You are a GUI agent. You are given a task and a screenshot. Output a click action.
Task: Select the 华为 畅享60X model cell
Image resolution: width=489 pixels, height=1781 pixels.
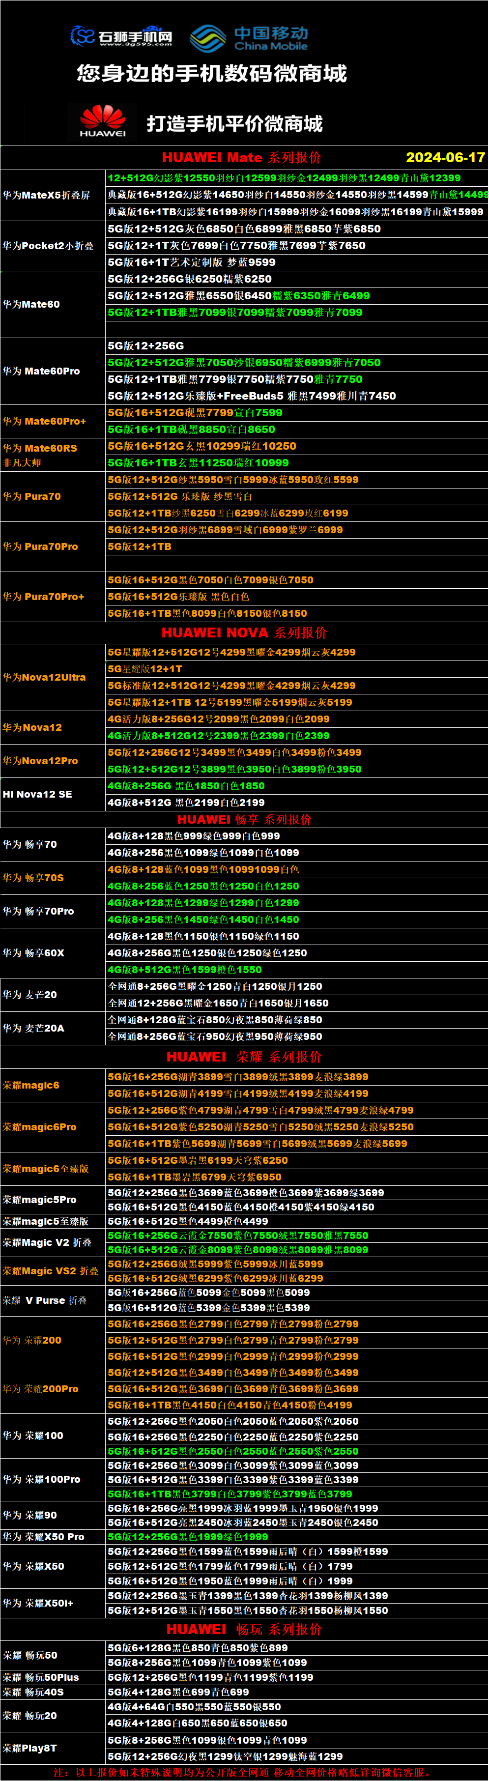53,953
